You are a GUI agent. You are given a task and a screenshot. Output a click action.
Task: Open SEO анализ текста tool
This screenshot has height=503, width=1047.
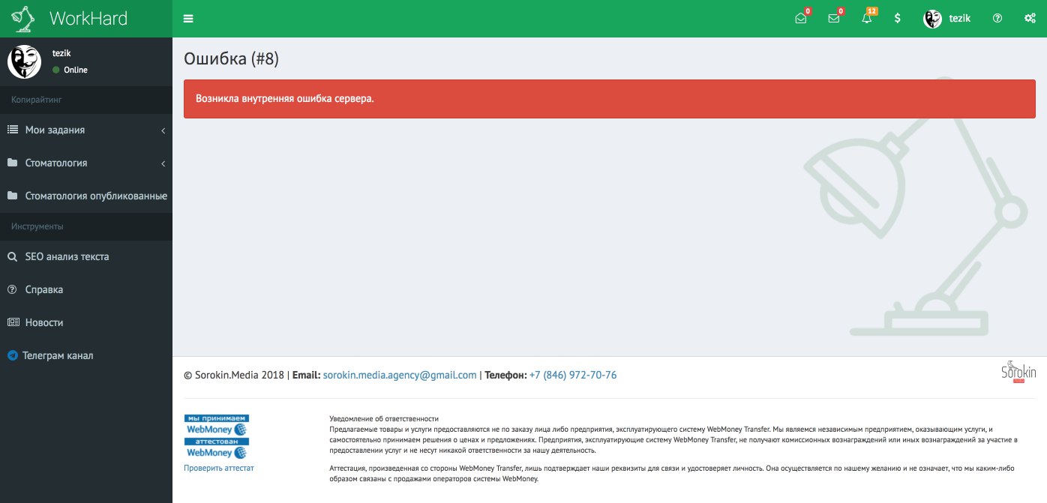86,256
